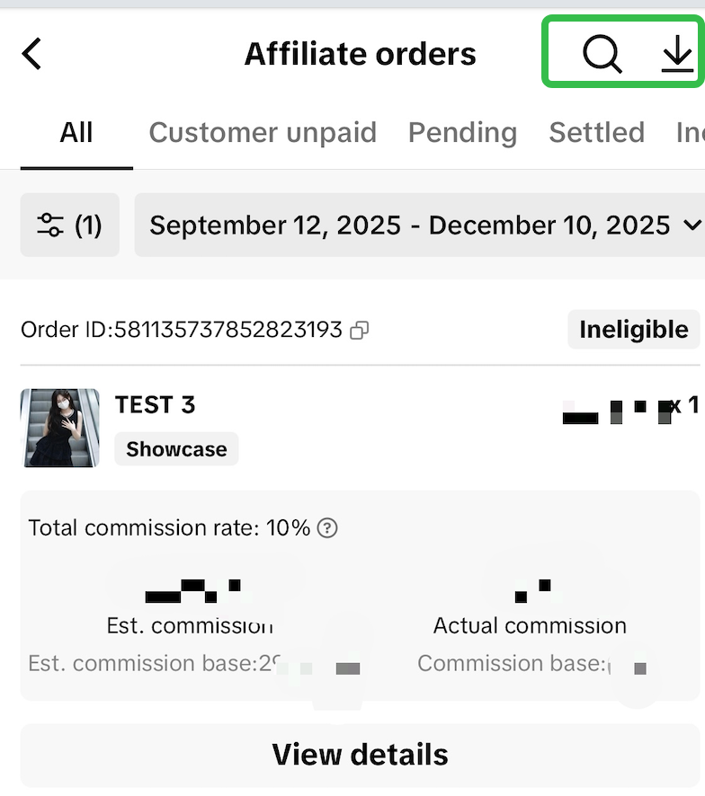Open the filter options button
This screenshot has width=705, height=796.
click(x=69, y=225)
